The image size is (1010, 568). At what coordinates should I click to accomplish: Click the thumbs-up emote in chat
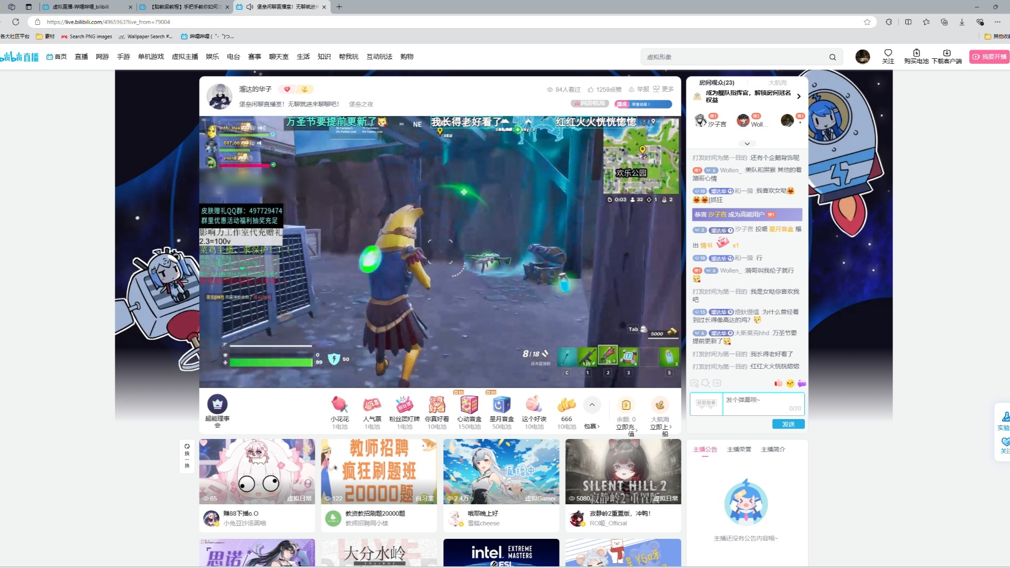[778, 383]
